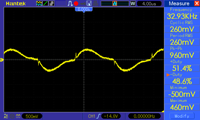Click the -14.8V trigger level readout

111,116
